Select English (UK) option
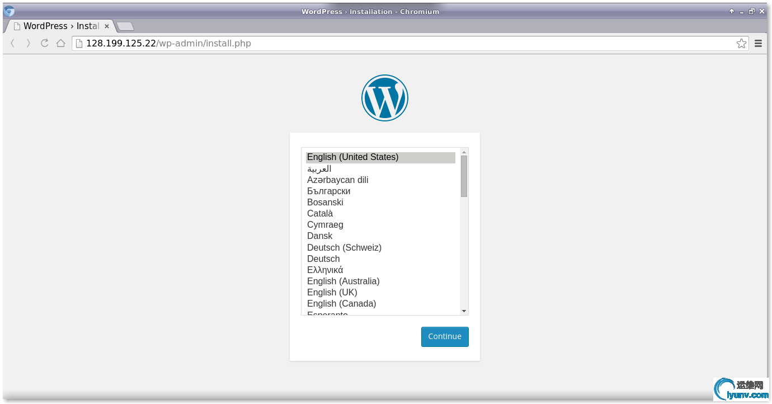The height and width of the screenshot is (404, 772). pyautogui.click(x=380, y=292)
